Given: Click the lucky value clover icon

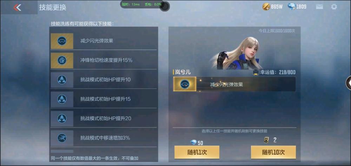Looking at the screenshot, I should coord(256,72).
